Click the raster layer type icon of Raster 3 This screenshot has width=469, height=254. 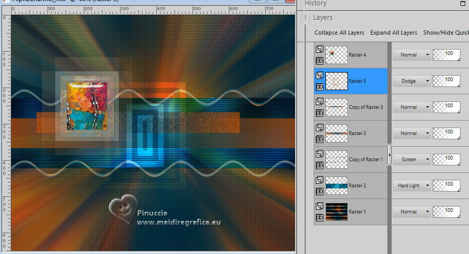tap(320, 128)
